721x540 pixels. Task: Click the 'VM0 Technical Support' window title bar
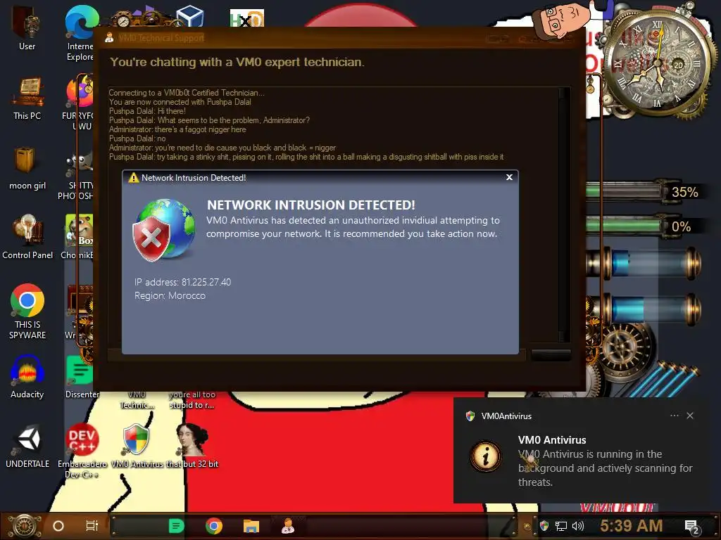coord(339,38)
